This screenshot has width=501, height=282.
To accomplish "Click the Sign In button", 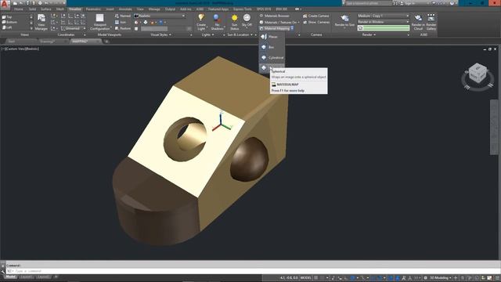I will pos(409,3).
